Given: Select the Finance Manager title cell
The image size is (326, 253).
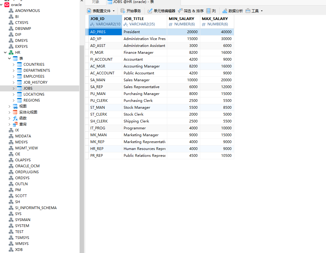Looking at the screenshot, I should [x=145, y=53].
